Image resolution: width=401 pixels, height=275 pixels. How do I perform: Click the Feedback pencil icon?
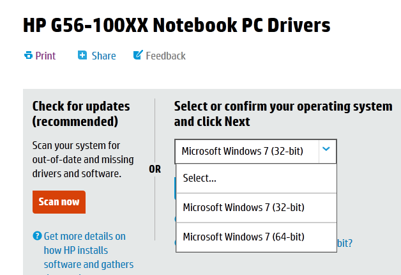click(x=137, y=56)
